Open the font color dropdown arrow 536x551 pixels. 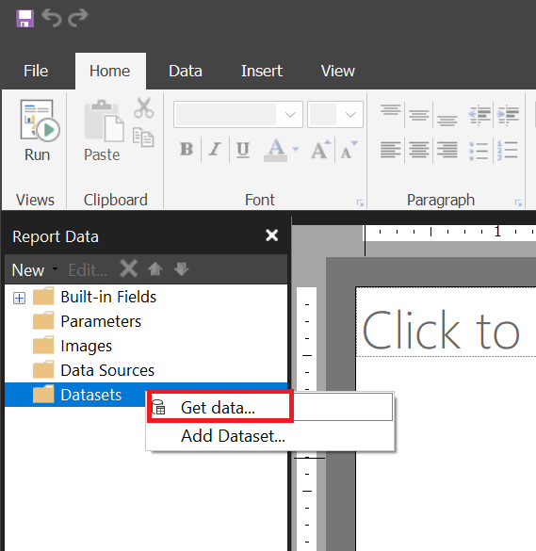(x=296, y=150)
